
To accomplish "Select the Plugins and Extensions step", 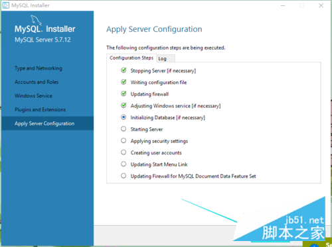I will [40, 109].
